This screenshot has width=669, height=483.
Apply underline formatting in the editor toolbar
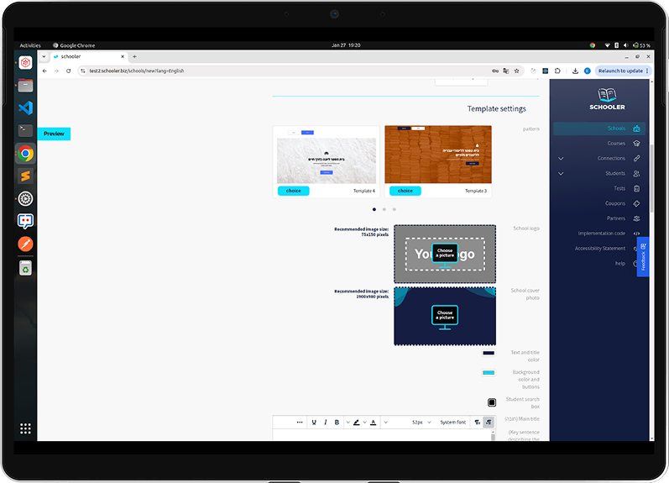[x=314, y=423]
